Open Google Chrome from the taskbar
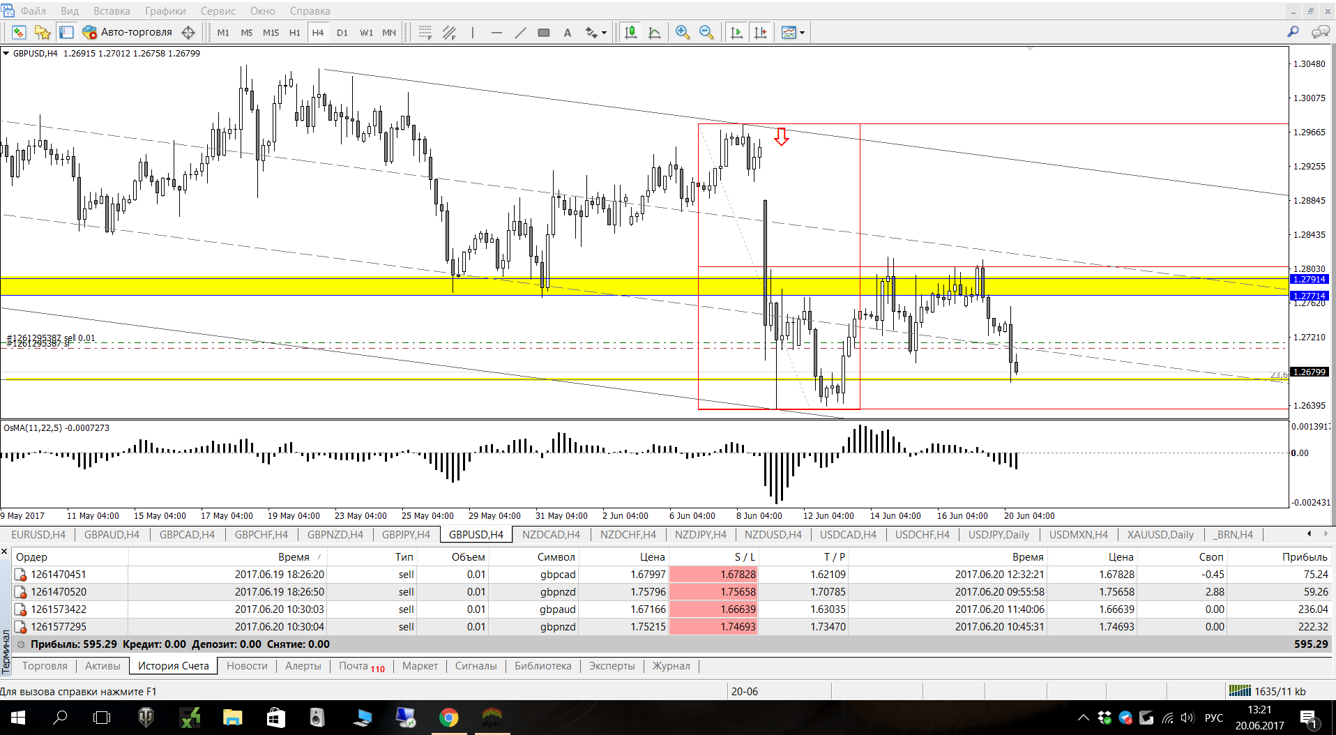Screen dimensions: 1336x735 coord(448,718)
